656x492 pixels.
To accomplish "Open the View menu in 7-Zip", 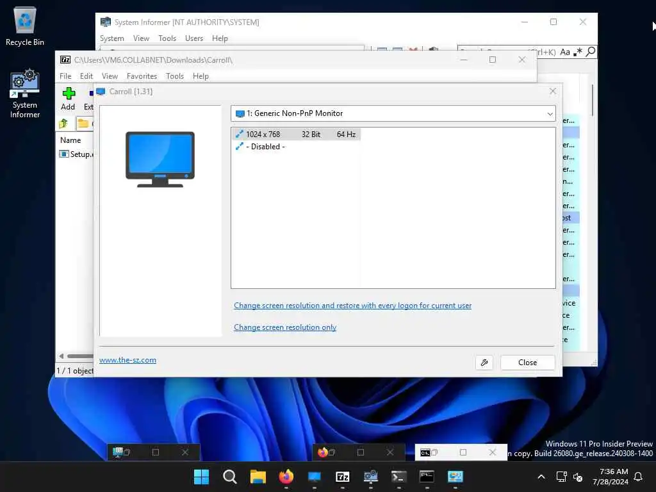I will 110,76.
